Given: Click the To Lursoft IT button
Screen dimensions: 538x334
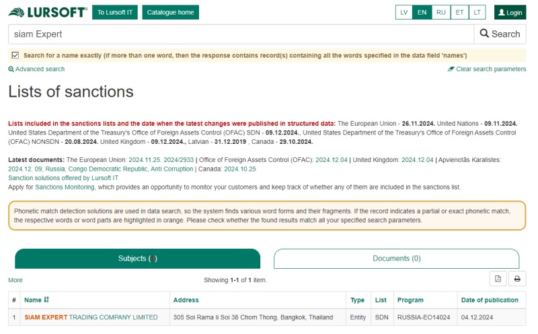Looking at the screenshot, I should 115,12.
